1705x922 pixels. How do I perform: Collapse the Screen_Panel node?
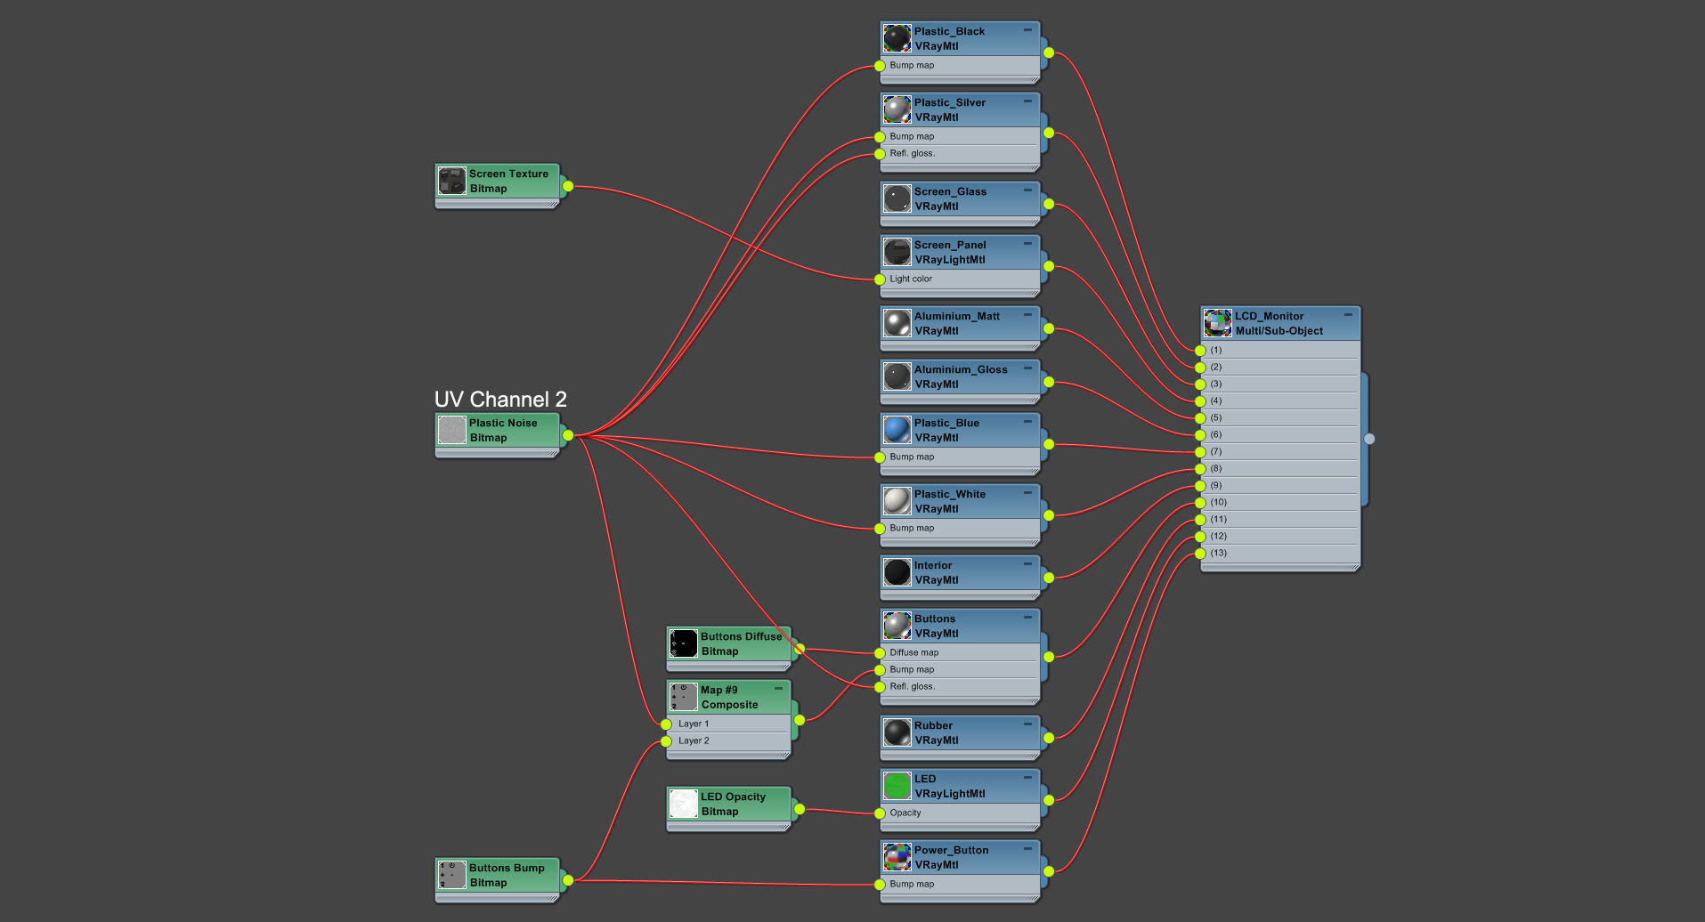tap(1027, 244)
